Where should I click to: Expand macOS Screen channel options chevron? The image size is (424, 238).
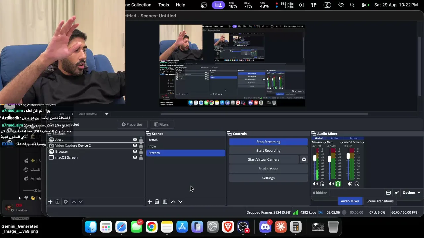click(363, 142)
